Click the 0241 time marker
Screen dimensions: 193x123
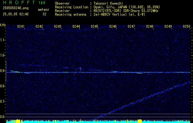click(21, 26)
